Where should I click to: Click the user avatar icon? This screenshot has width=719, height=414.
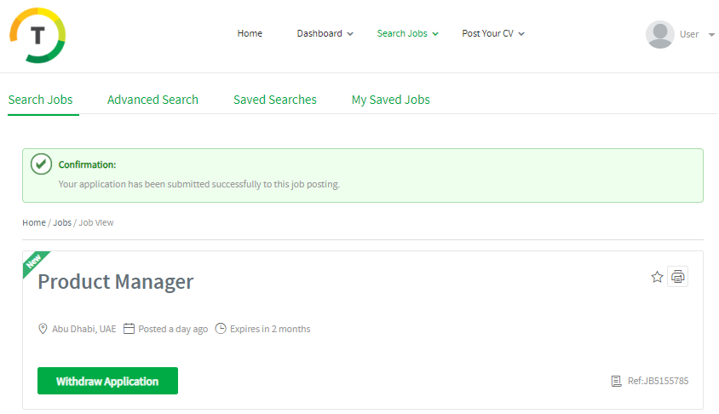[x=659, y=34]
